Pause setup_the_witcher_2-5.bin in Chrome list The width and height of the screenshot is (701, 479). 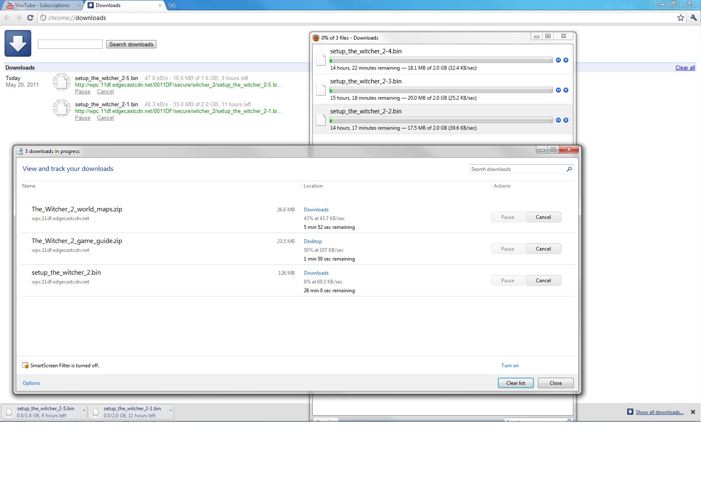[83, 92]
